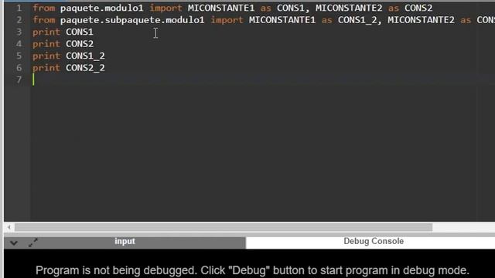Click the 'from' keyword on line 1
495x278 pixels.
(x=43, y=8)
